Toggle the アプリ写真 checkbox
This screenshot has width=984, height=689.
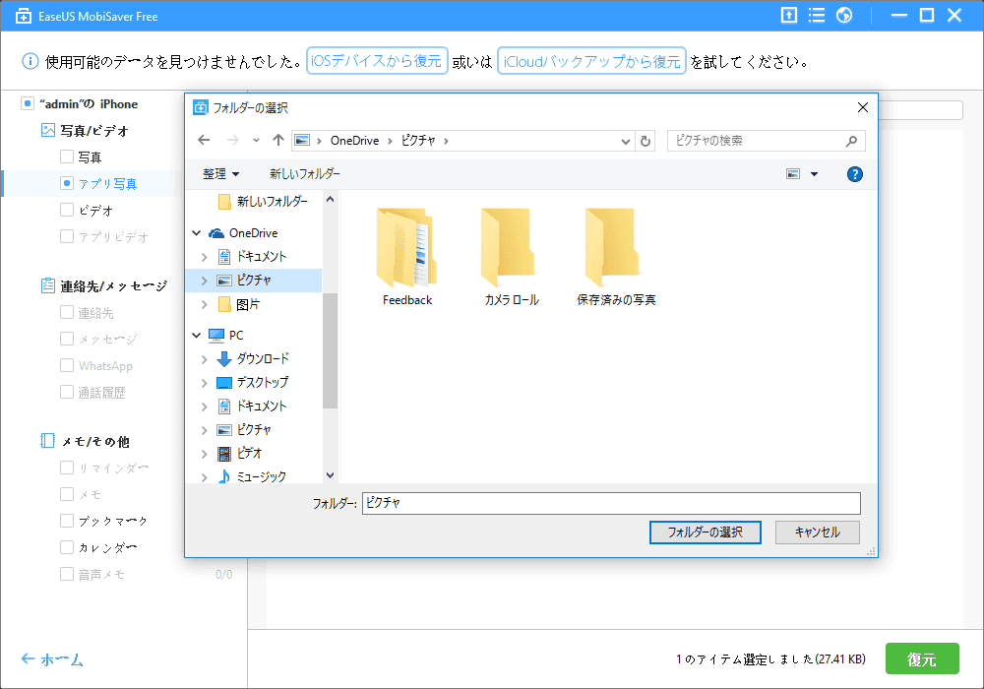pos(67,183)
